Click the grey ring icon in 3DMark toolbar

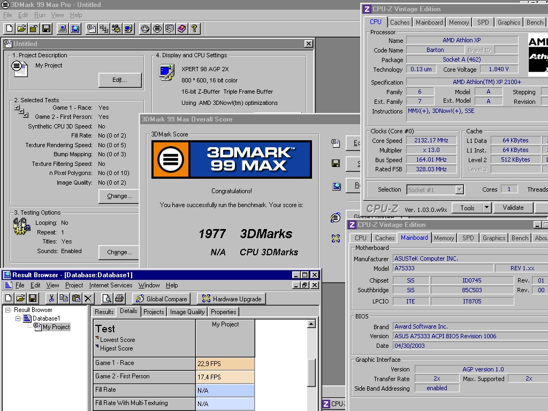[144, 29]
